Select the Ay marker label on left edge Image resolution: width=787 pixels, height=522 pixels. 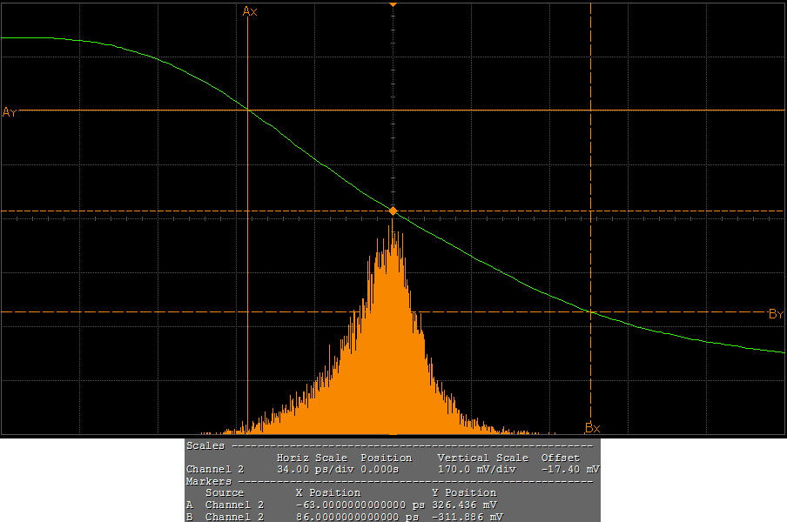coord(10,112)
